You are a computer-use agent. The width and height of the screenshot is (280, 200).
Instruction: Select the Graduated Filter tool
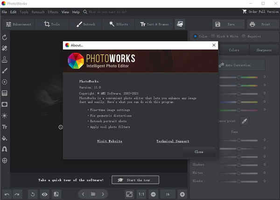[5, 93]
